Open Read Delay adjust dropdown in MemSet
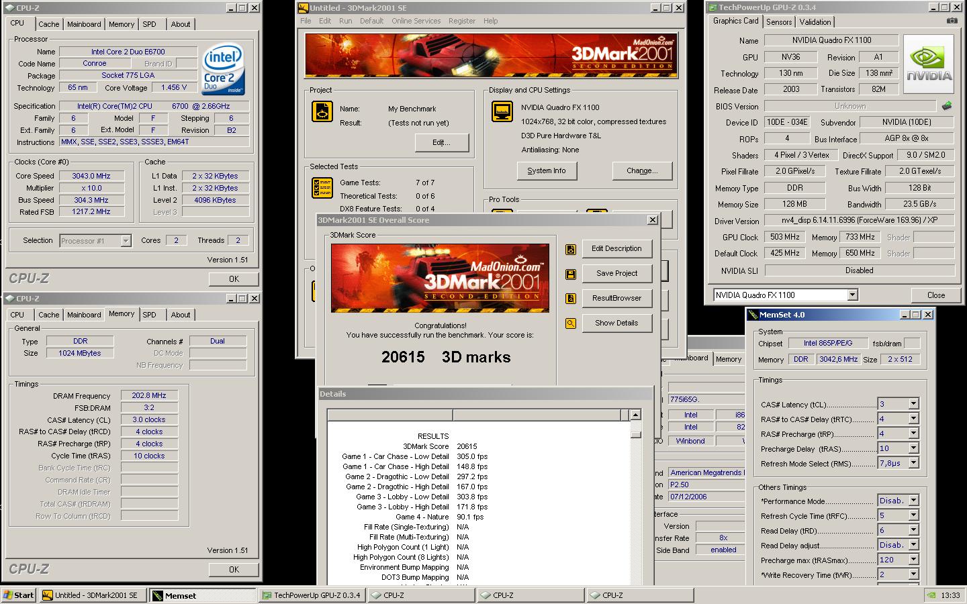967x604 pixels. click(913, 545)
